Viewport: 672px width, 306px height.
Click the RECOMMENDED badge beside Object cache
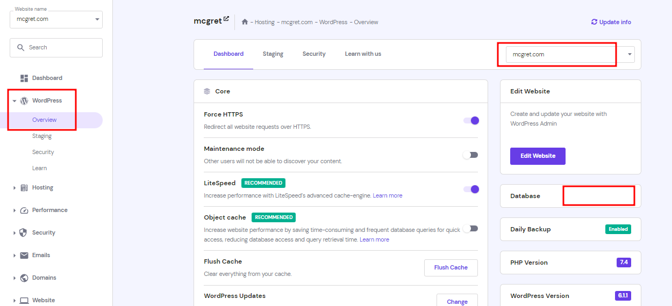(x=274, y=217)
